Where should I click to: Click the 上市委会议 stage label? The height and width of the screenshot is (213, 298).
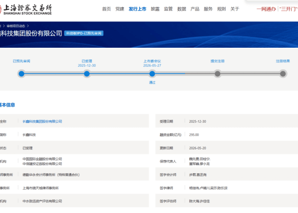point(152,61)
